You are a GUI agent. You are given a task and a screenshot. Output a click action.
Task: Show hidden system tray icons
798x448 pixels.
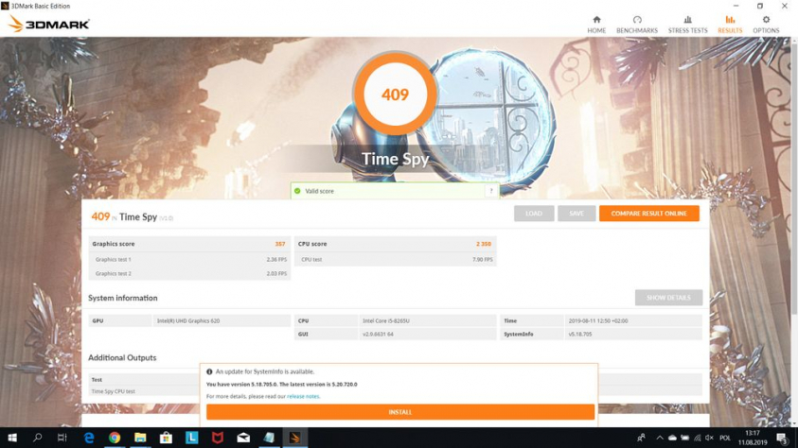(x=660, y=438)
